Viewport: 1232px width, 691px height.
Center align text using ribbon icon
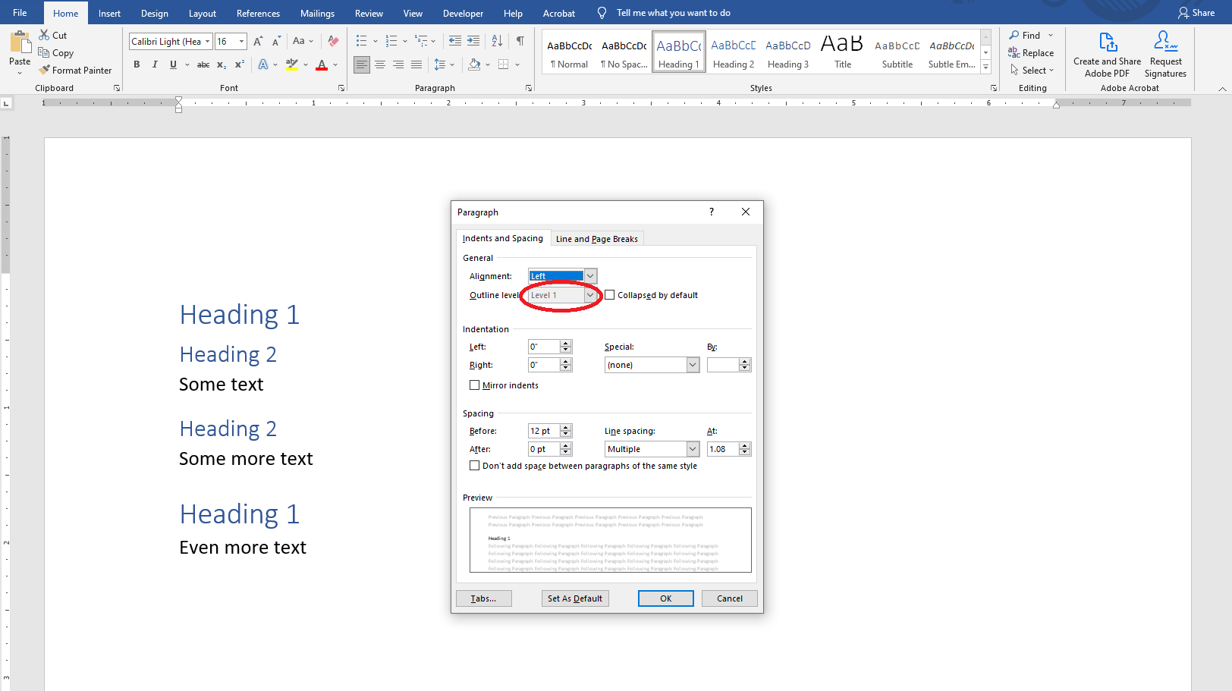click(x=380, y=64)
